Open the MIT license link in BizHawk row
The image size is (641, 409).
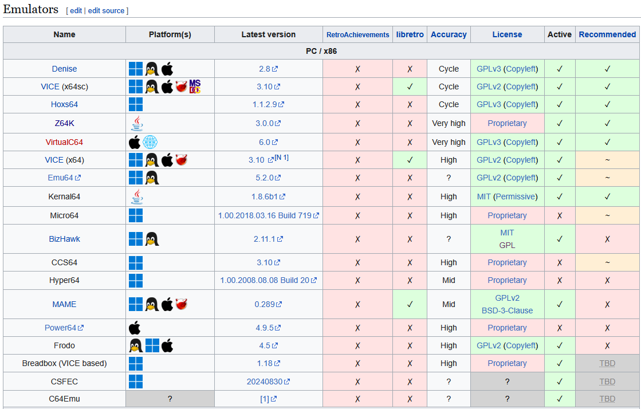click(507, 233)
